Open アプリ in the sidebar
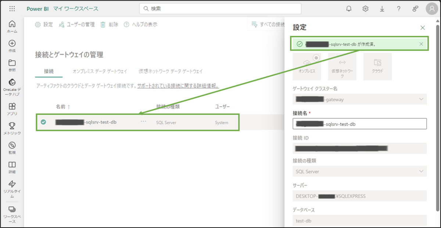Image resolution: width=441 pixels, height=228 pixels. 12,109
